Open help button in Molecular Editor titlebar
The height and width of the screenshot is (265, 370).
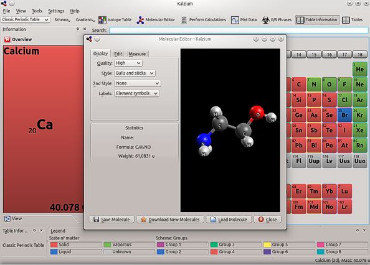(256, 39)
